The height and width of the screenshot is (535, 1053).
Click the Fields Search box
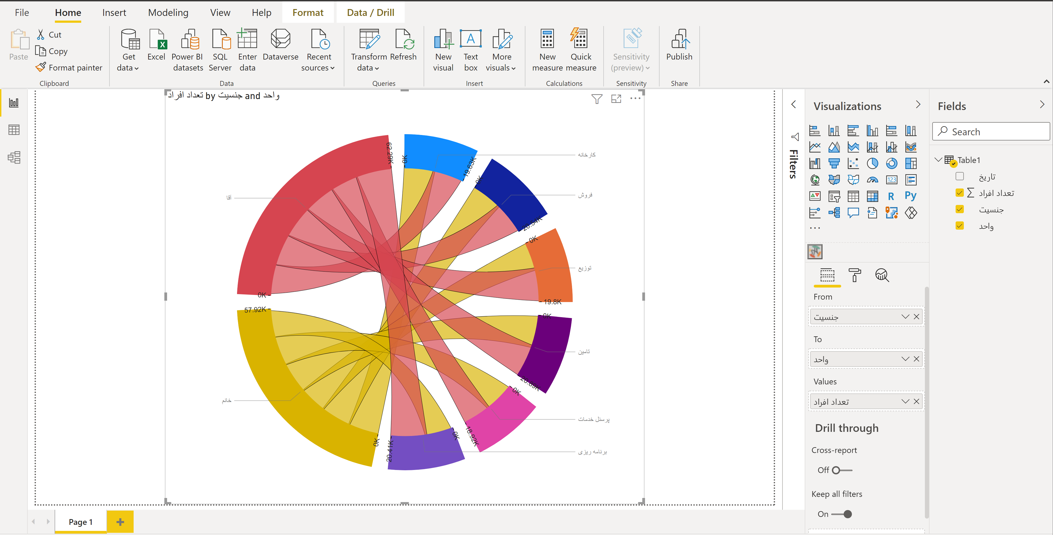click(x=991, y=132)
